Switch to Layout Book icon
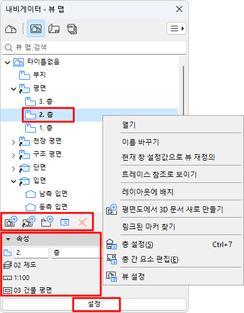The width and height of the screenshot is (244, 313). pyautogui.click(x=54, y=29)
